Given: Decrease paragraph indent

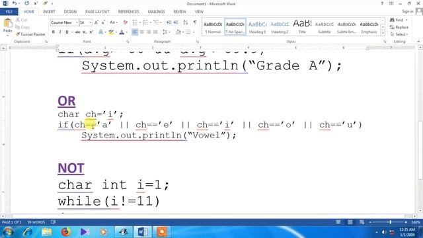Looking at the screenshot, I should pos(169,22).
